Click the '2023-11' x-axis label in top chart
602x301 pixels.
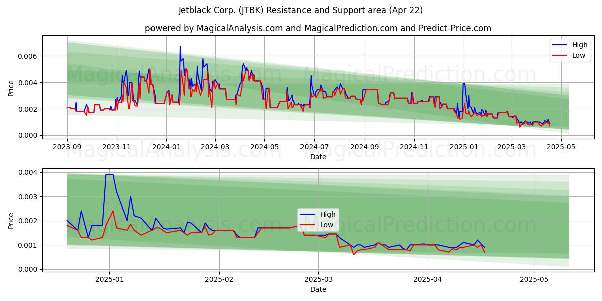click(x=117, y=147)
